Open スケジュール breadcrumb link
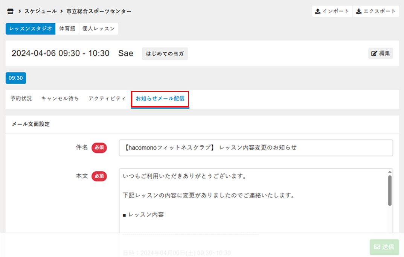This screenshot has height=257, width=404. click(41, 11)
